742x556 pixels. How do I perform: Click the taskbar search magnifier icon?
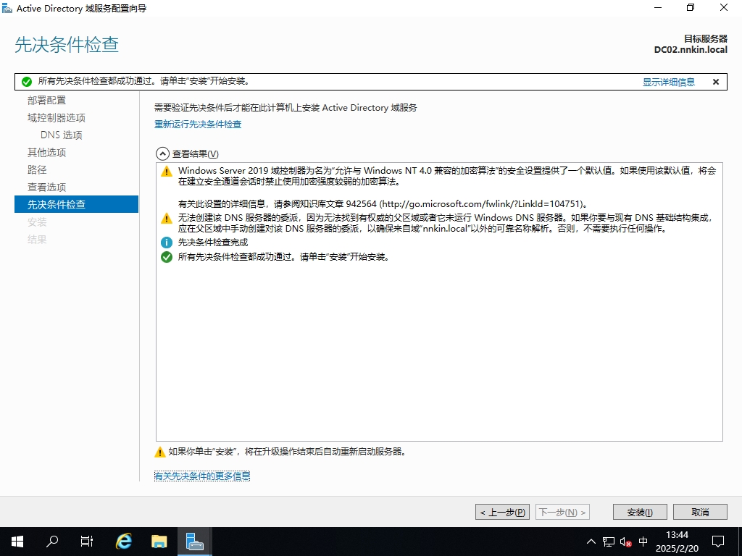[52, 541]
